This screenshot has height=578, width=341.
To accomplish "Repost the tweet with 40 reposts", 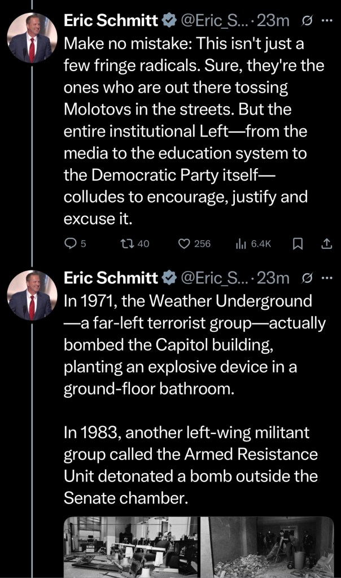I will 128,244.
